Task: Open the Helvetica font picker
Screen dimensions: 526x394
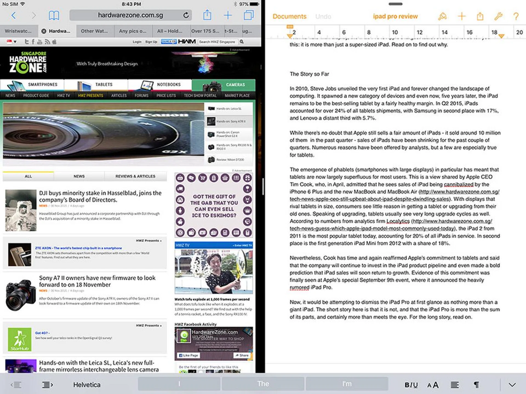Action: pos(87,385)
